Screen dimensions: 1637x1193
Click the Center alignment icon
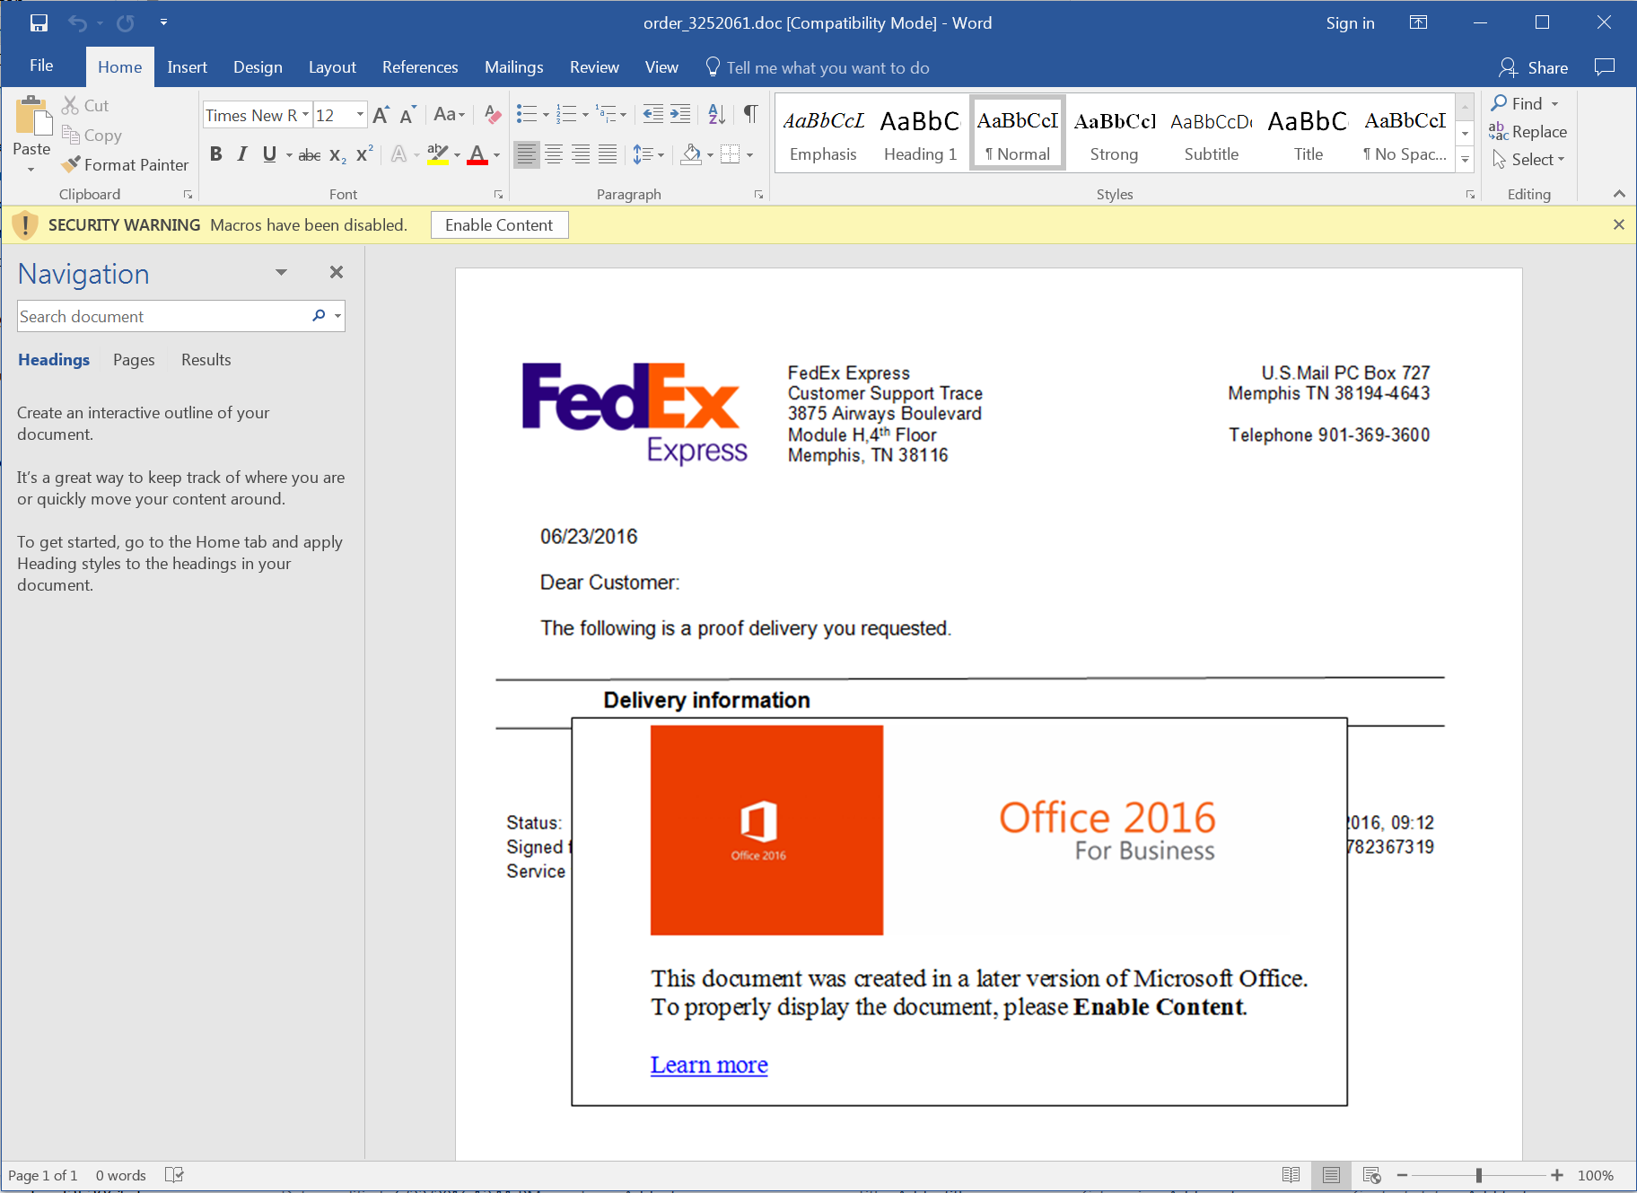(x=554, y=154)
